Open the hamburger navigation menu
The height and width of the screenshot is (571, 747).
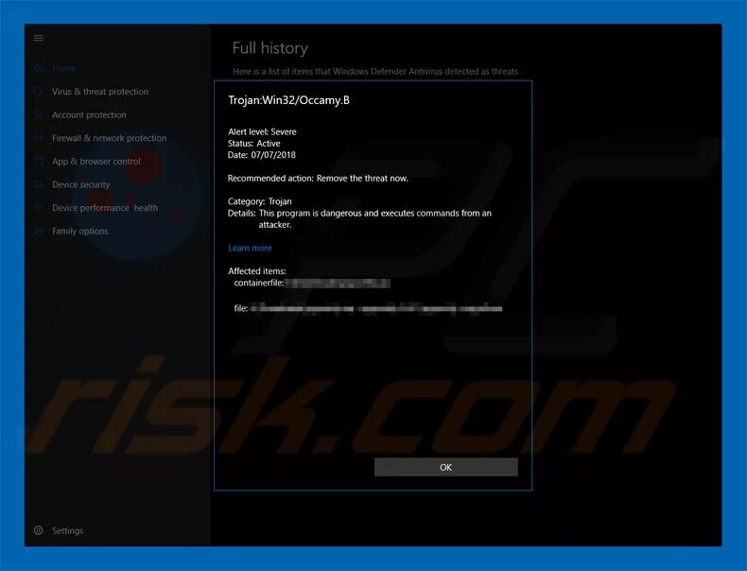point(38,38)
